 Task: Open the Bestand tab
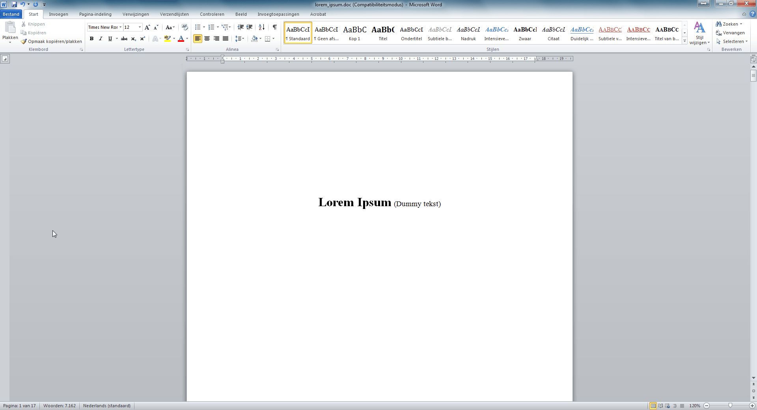click(11, 14)
